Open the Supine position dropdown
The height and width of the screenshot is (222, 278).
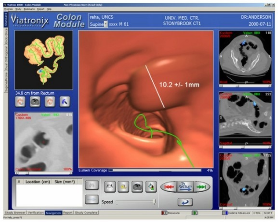coord(106,24)
